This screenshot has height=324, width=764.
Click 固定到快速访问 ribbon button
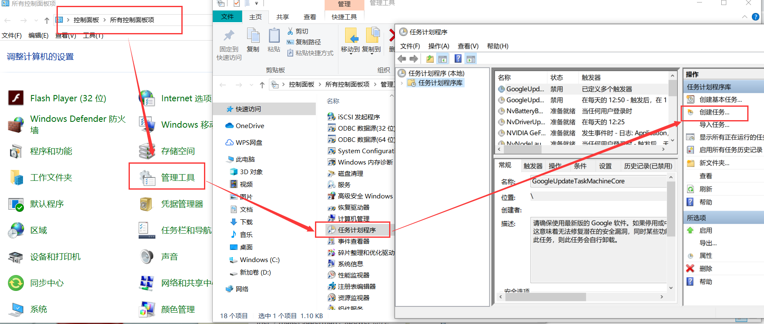(229, 45)
